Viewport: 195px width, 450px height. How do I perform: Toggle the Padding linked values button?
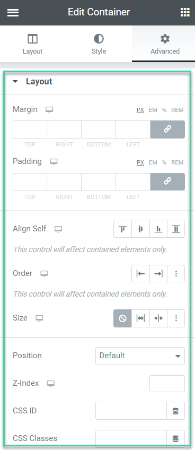point(167,181)
